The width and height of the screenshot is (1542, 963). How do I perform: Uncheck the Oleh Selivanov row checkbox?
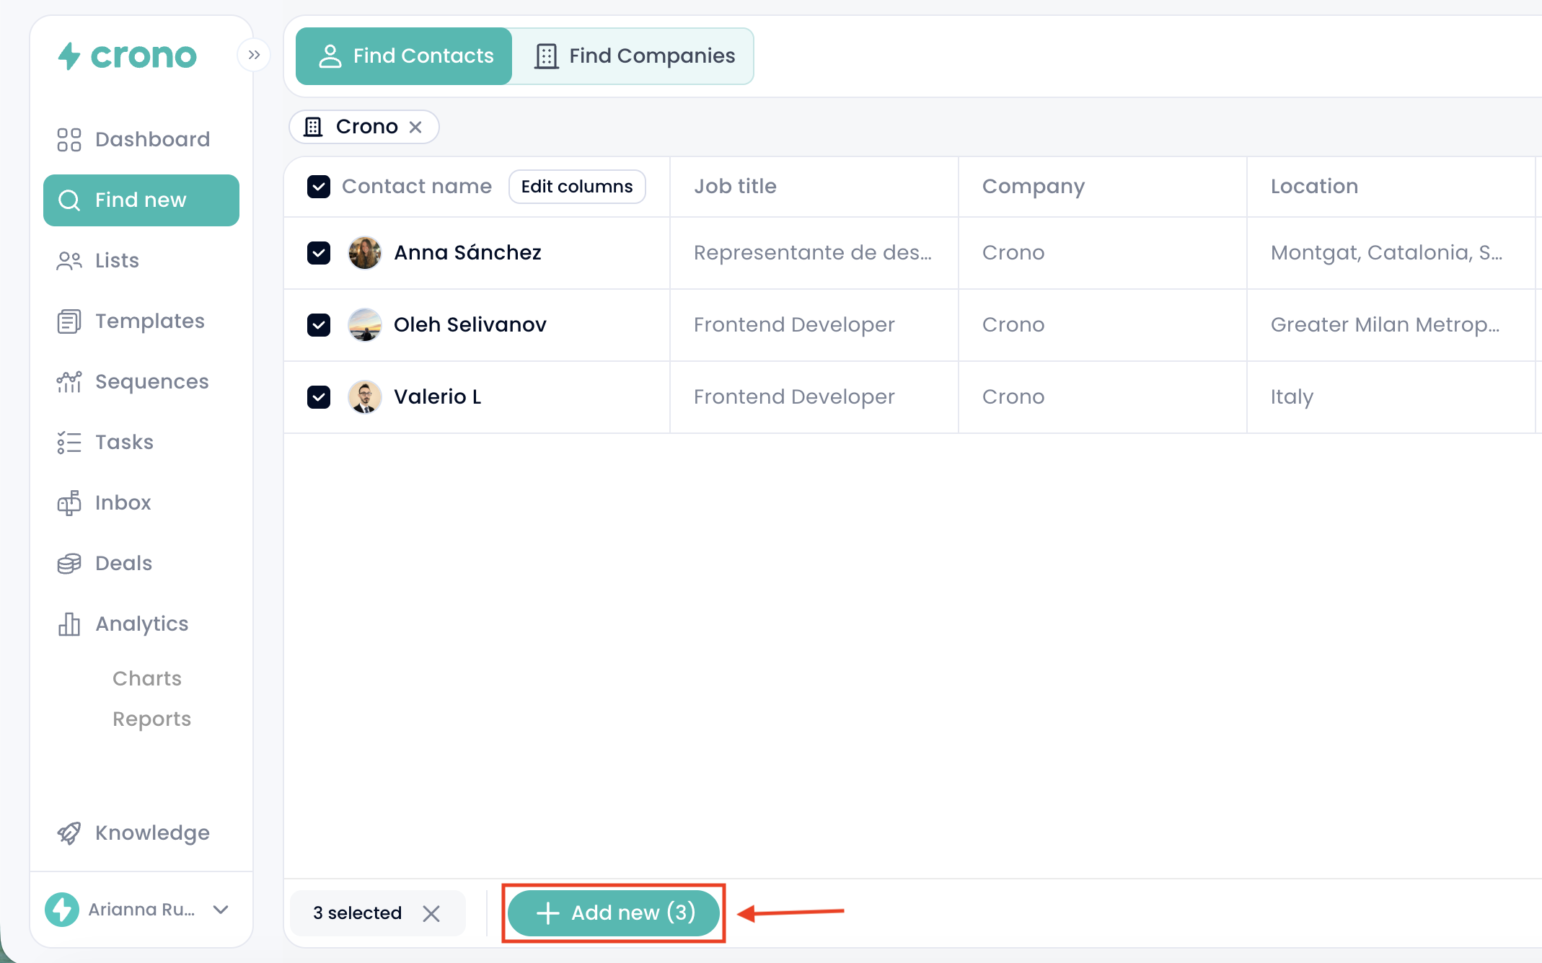pos(319,325)
